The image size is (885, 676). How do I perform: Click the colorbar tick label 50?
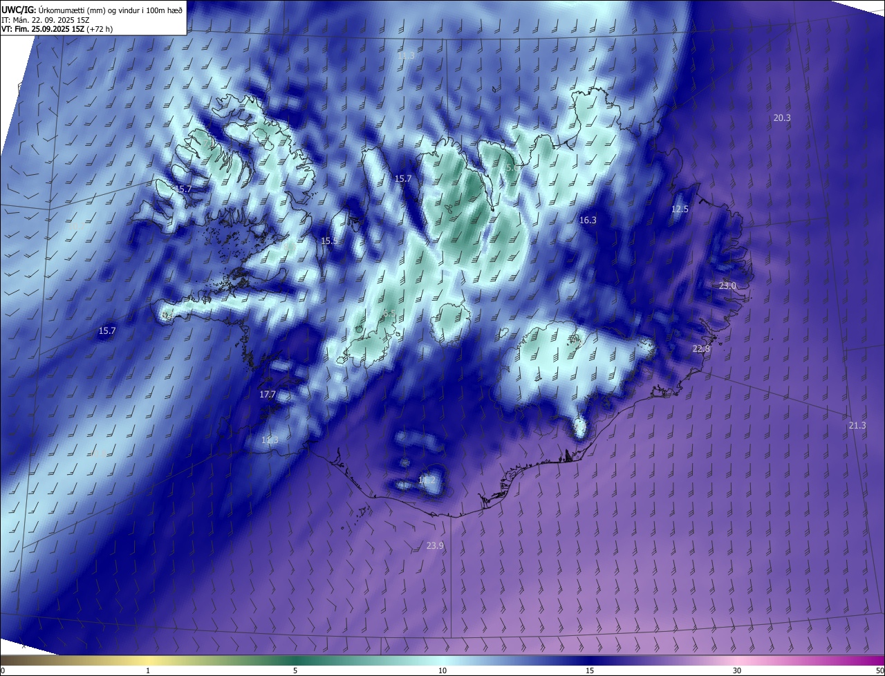(x=879, y=670)
